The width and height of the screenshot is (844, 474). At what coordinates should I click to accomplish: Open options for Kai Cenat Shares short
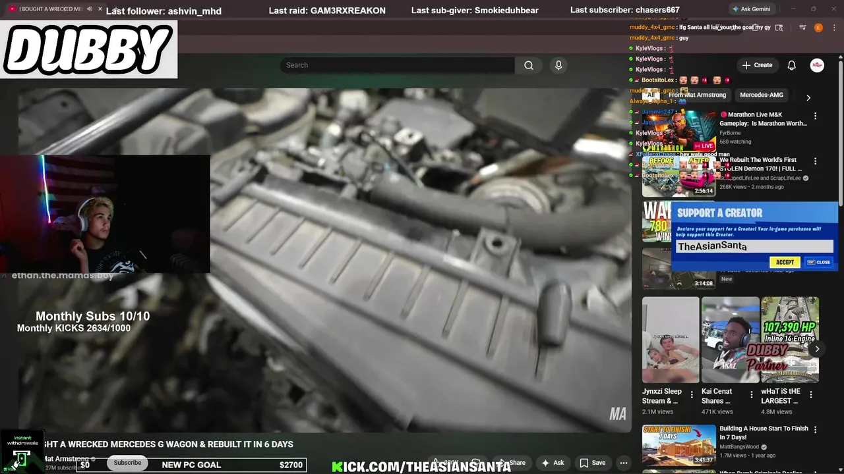[x=751, y=394]
